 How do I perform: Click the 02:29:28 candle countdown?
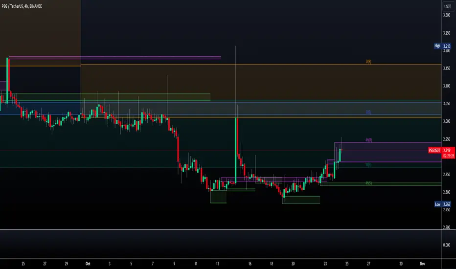click(448, 156)
